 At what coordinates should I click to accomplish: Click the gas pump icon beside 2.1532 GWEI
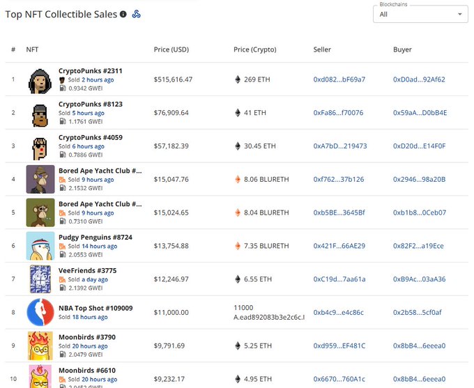(x=63, y=188)
